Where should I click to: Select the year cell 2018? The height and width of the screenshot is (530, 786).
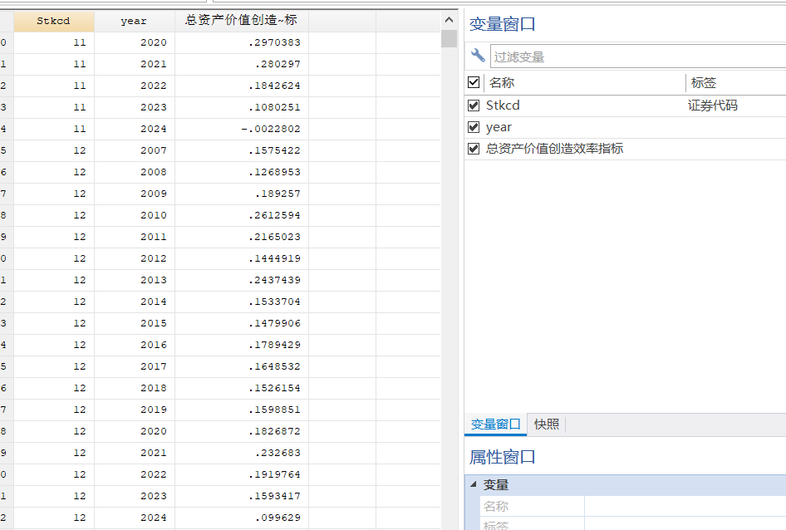135,388
